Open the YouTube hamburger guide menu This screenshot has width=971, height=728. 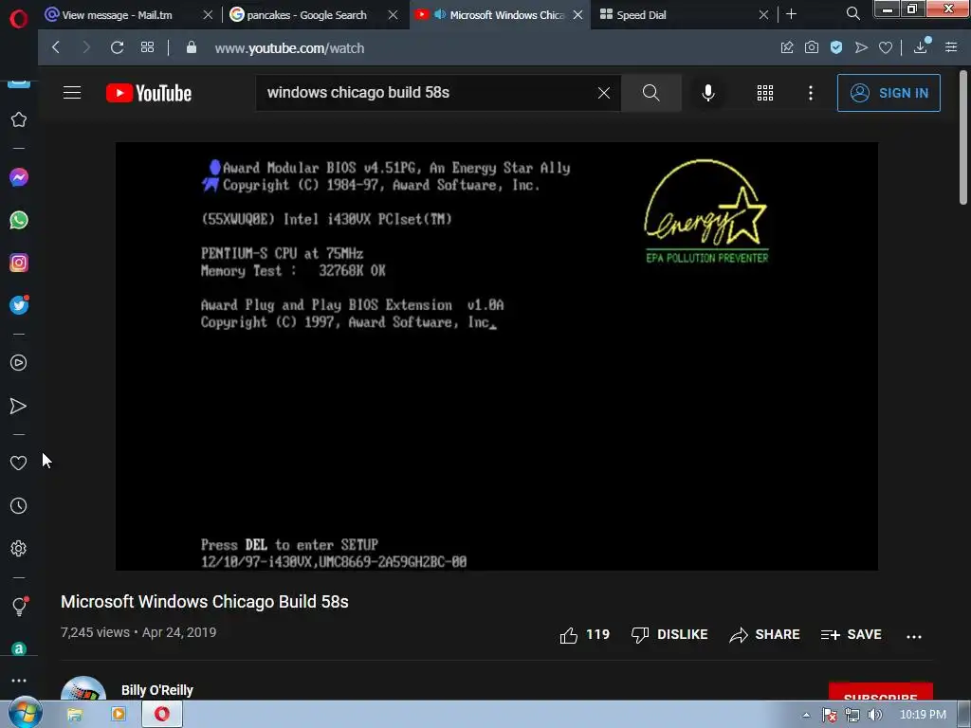(x=72, y=93)
